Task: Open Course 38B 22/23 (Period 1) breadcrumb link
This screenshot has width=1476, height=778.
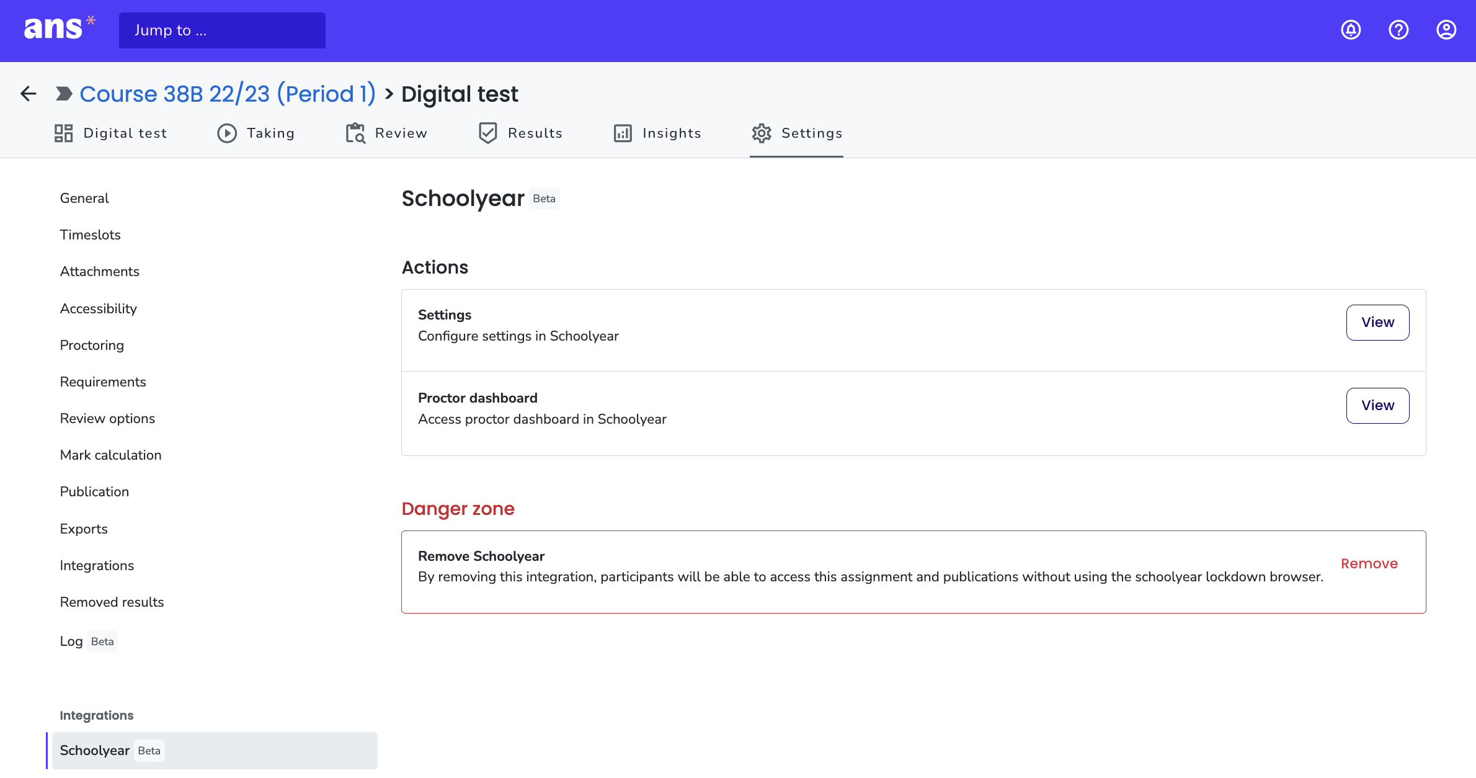Action: point(228,94)
